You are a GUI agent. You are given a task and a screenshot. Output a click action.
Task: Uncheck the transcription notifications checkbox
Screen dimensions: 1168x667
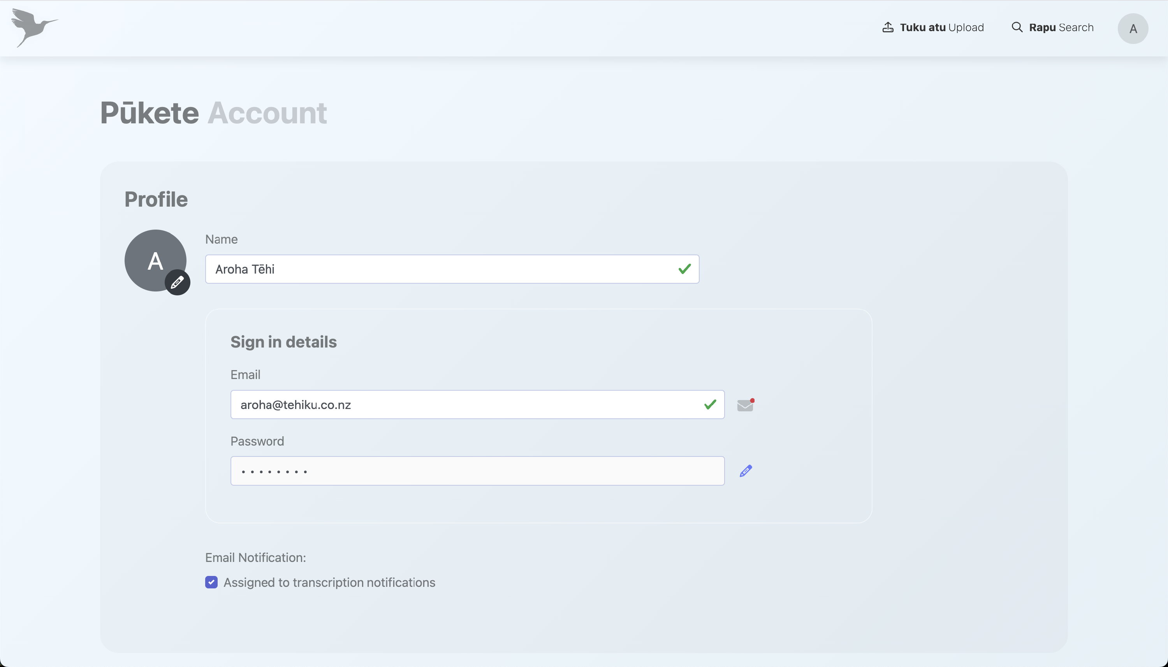211,582
